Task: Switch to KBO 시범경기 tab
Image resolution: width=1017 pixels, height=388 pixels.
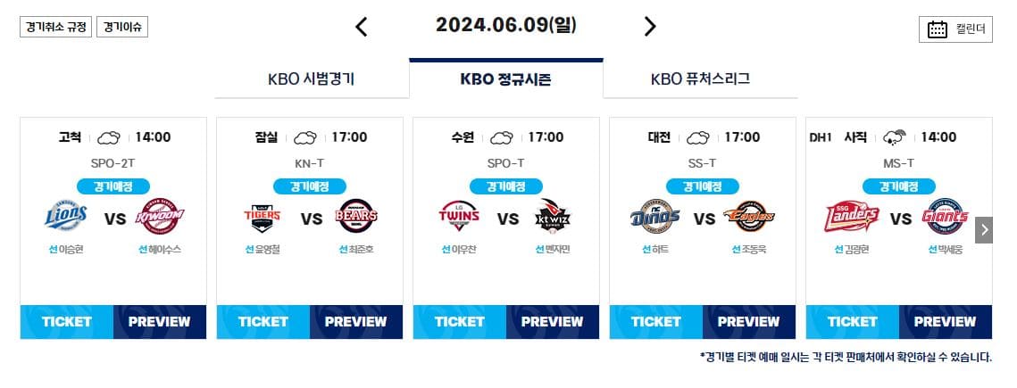Action: [312, 79]
